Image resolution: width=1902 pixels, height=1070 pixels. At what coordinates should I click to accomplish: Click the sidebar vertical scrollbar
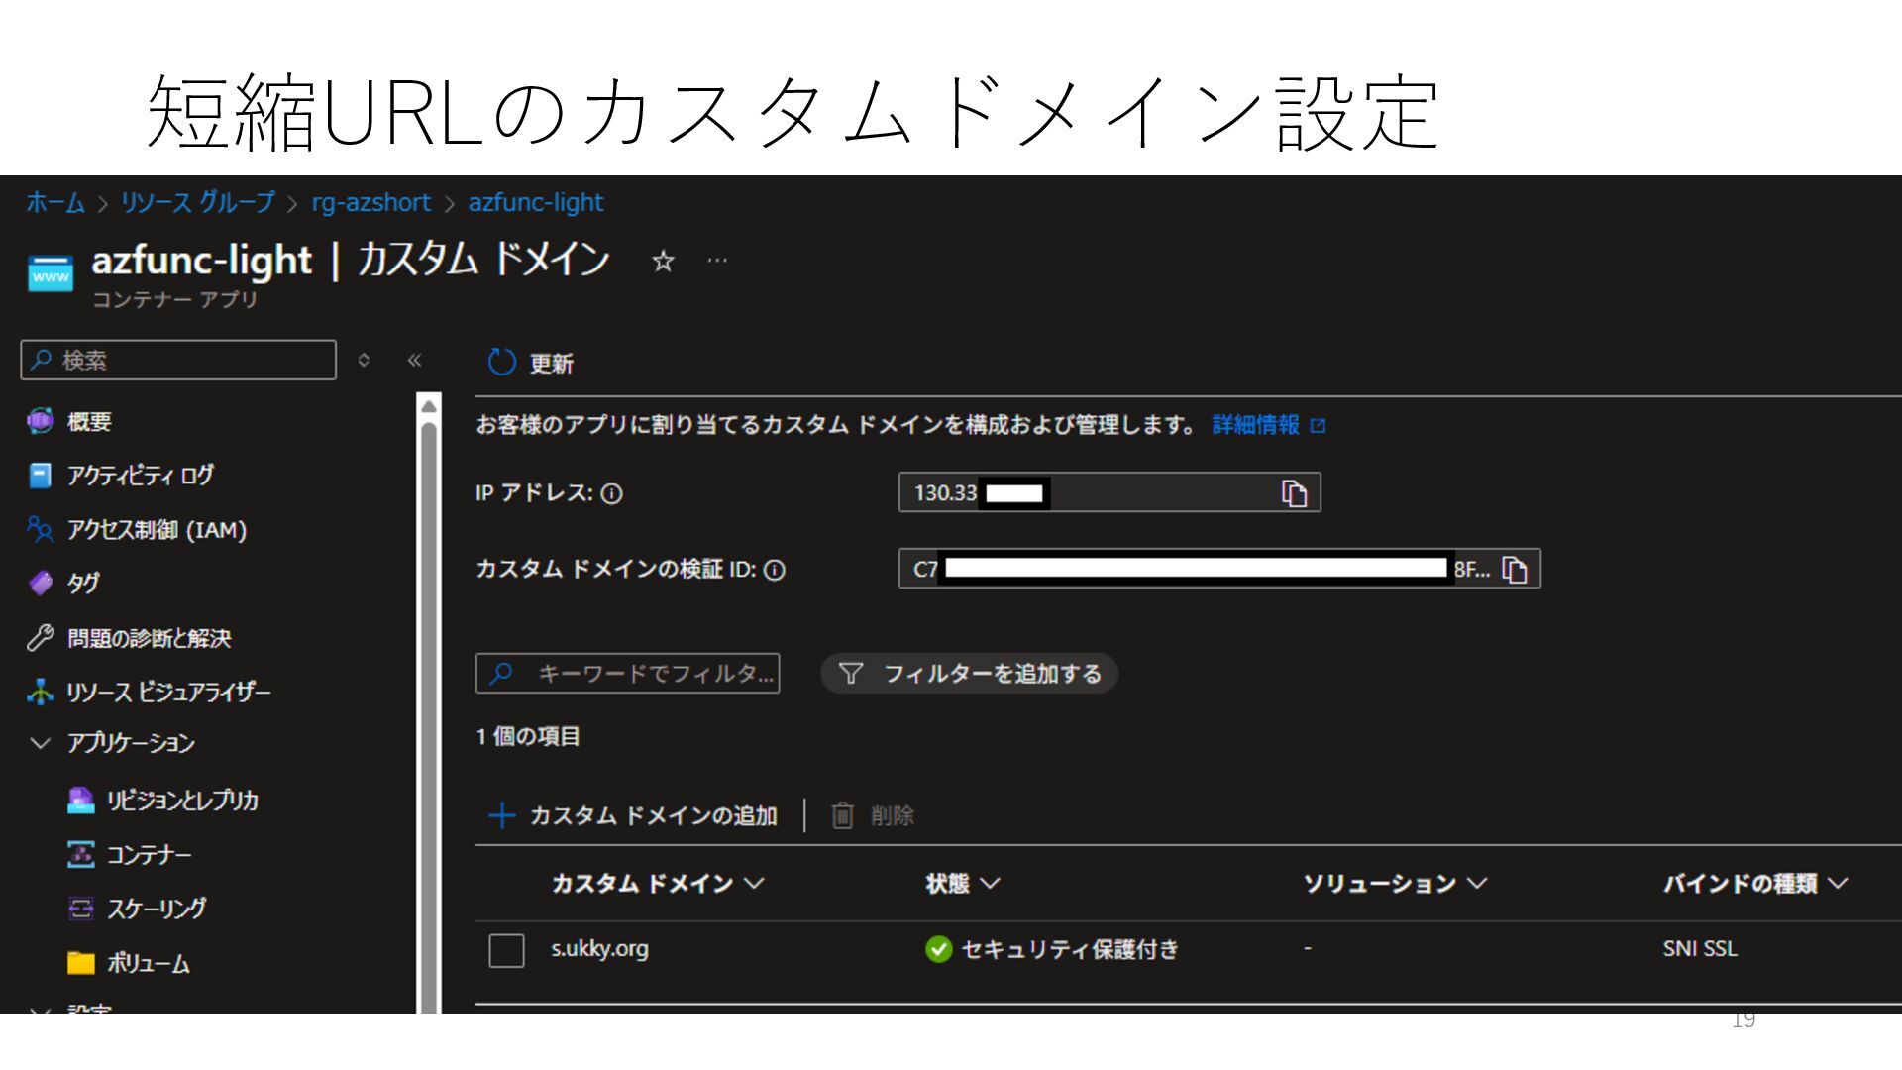[429, 694]
